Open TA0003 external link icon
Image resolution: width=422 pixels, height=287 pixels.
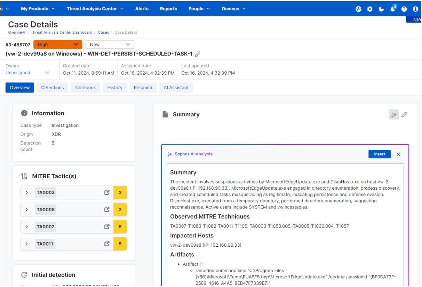pyautogui.click(x=107, y=192)
